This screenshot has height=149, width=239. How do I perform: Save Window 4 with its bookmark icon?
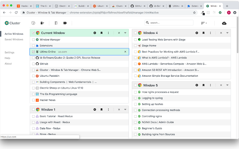204,33
